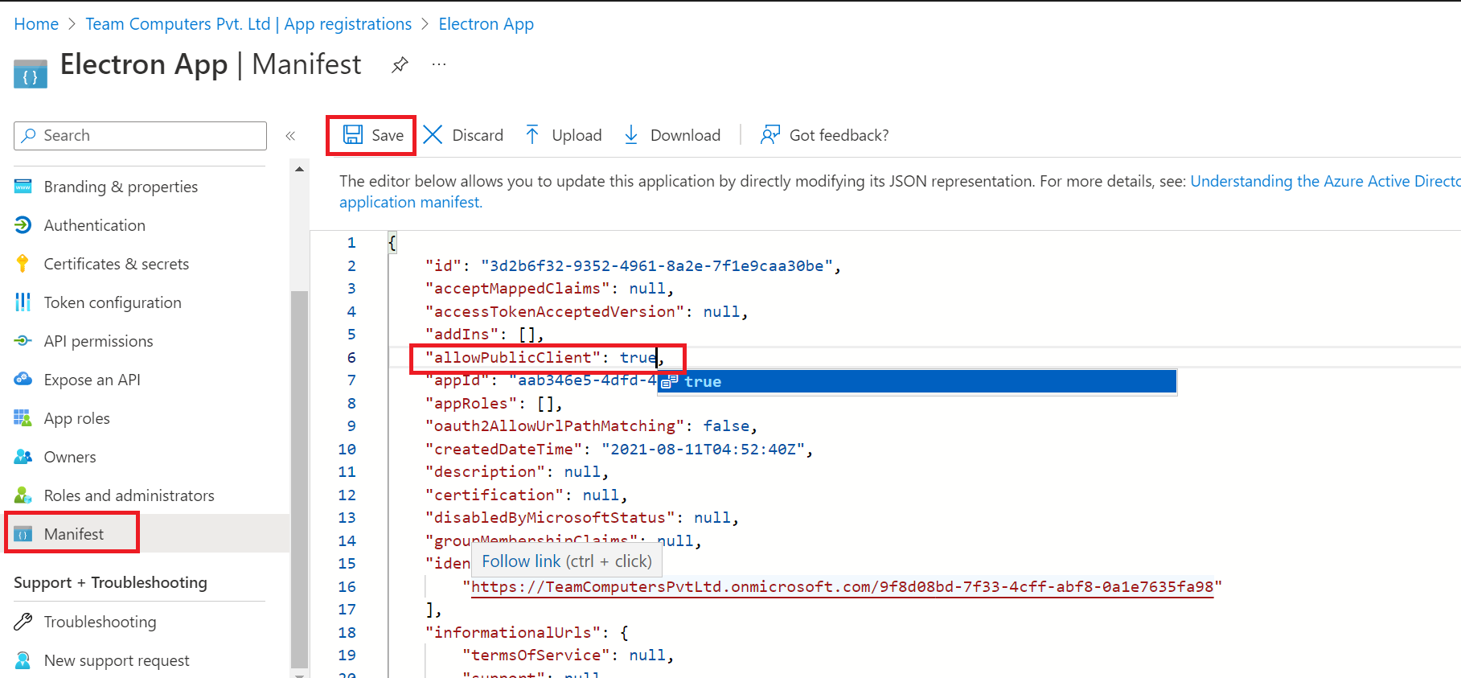Click the sidebar scrollbar thumb
The width and height of the screenshot is (1461, 678).
pyautogui.click(x=299, y=479)
